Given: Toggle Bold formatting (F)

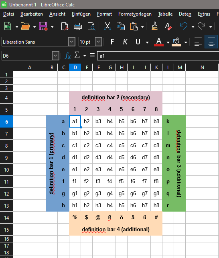Looking at the screenshot, I should coord(112,42).
